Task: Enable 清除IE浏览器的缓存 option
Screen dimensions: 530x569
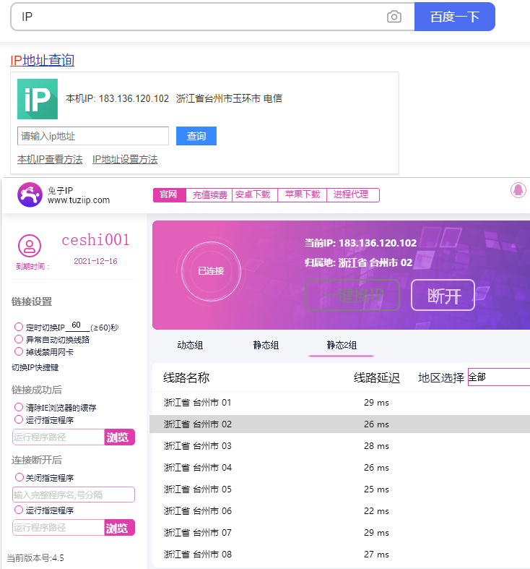Action: click(19, 407)
